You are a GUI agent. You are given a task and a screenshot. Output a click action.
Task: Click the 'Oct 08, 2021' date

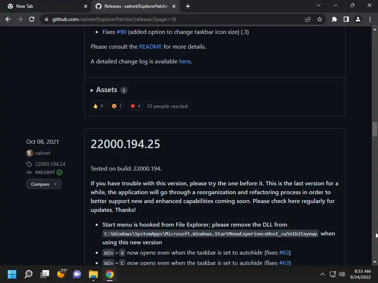tap(42, 142)
